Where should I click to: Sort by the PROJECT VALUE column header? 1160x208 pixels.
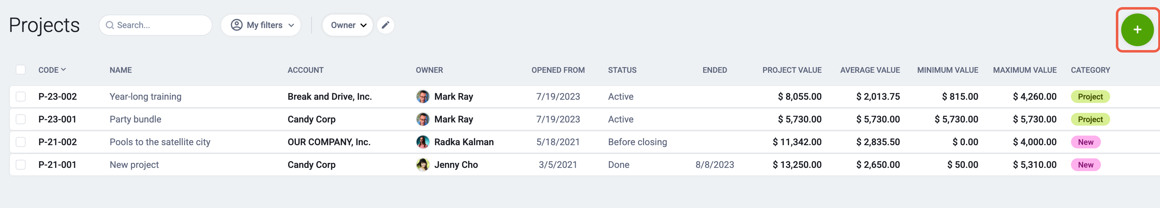[791, 70]
